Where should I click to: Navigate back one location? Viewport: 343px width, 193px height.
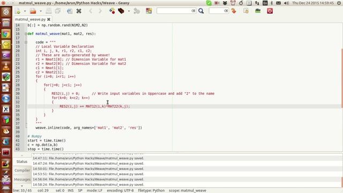[x=91, y=11]
